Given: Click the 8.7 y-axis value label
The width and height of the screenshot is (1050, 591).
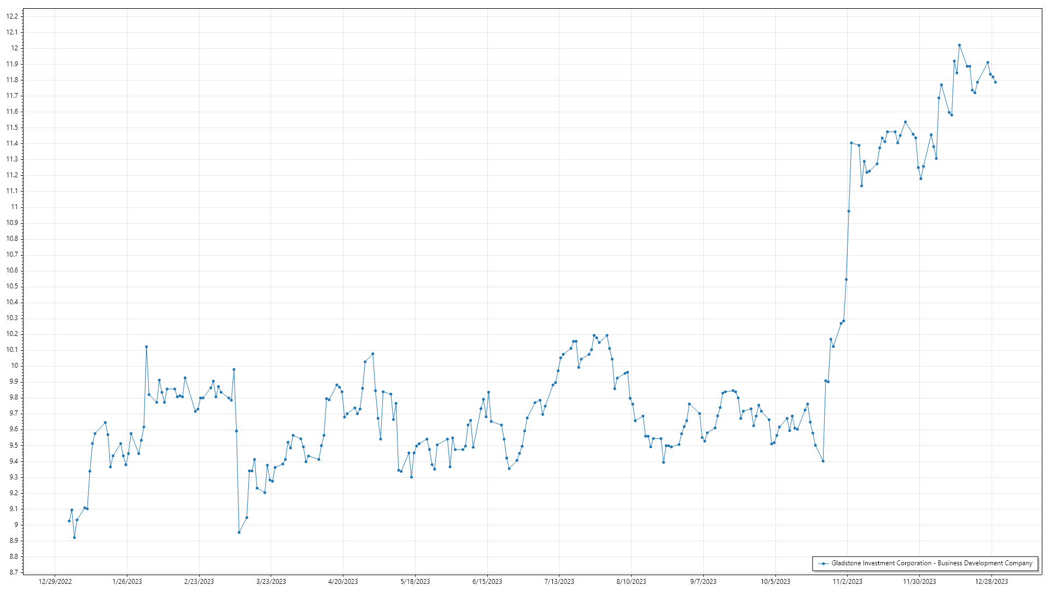Looking at the screenshot, I should point(13,572).
